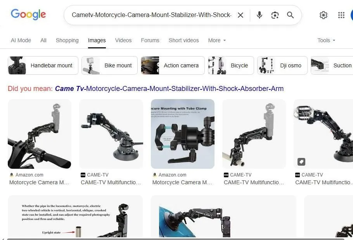The height and width of the screenshot is (240, 353).
Task: Click the Bicycle chip thumbnail
Action: [x=217, y=65]
